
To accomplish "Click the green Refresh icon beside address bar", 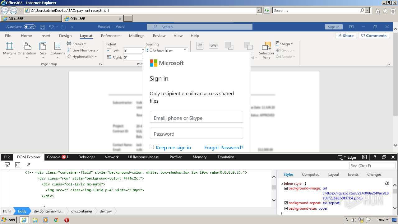I will tap(267, 10).
